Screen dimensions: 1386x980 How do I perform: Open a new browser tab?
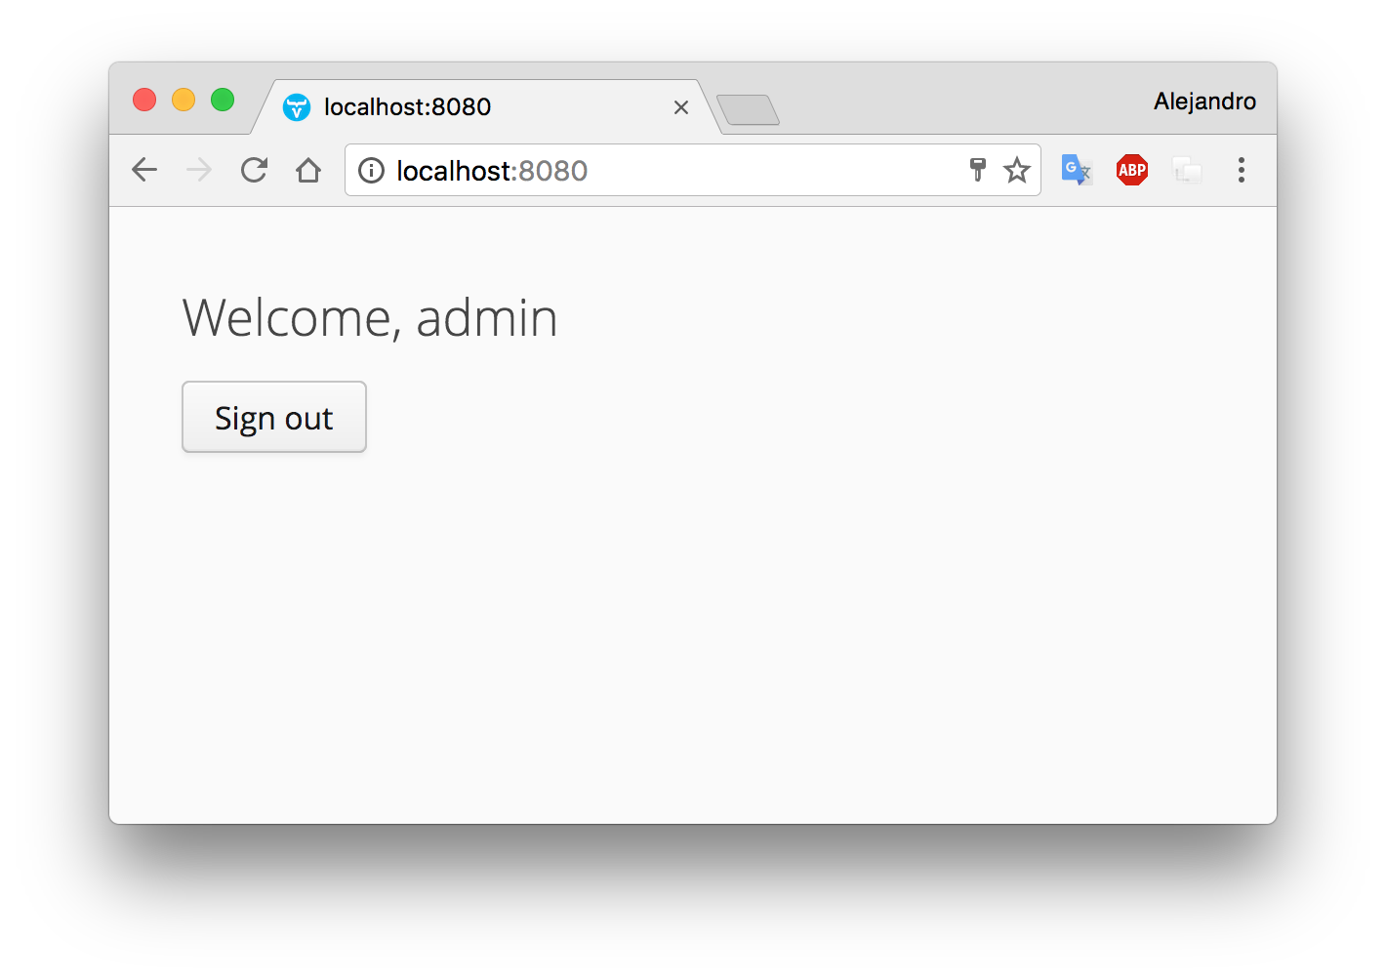pos(748,110)
